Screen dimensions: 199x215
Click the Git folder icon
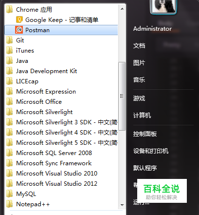click(10, 40)
